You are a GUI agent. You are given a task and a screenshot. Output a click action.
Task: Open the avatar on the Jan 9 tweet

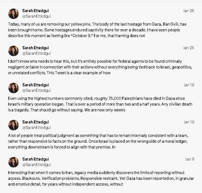point(14,162)
